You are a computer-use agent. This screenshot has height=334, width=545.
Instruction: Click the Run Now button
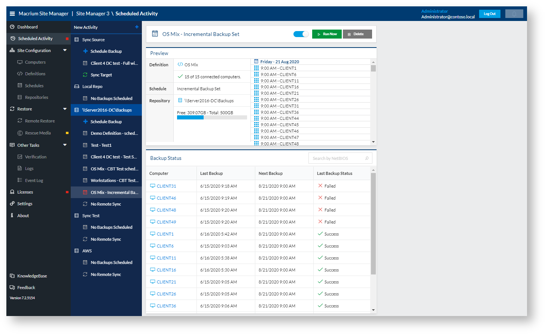point(327,34)
